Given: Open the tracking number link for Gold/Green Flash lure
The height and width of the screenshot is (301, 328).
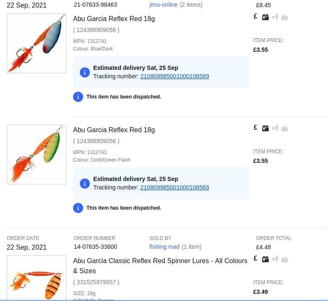Looking at the screenshot, I should click(x=174, y=187).
